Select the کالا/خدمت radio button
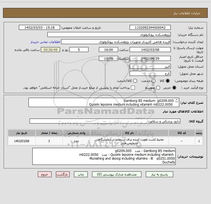The height and width of the screenshot is (204, 211). [135, 81]
